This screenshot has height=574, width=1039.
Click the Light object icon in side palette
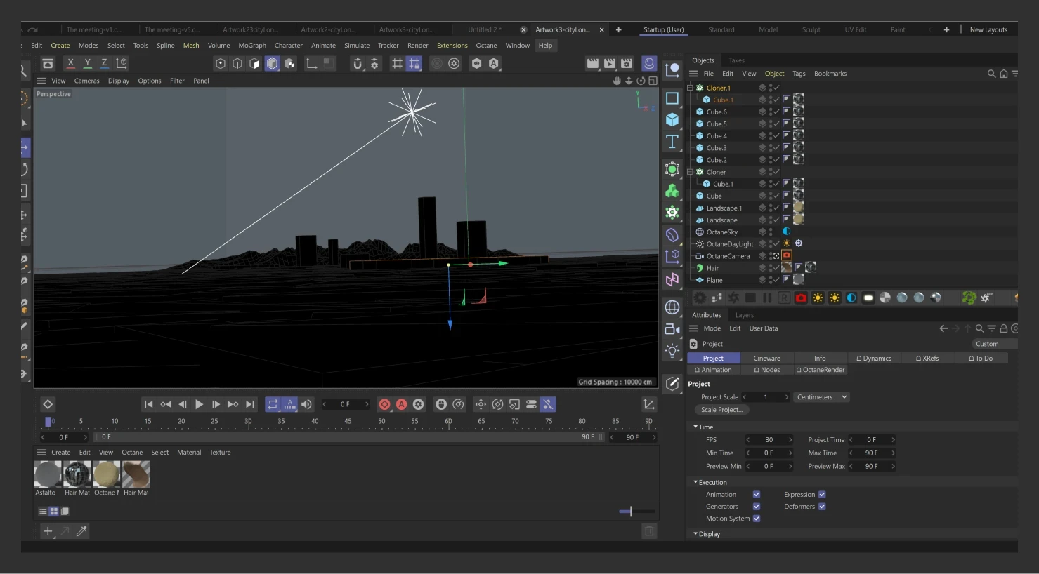coord(672,350)
